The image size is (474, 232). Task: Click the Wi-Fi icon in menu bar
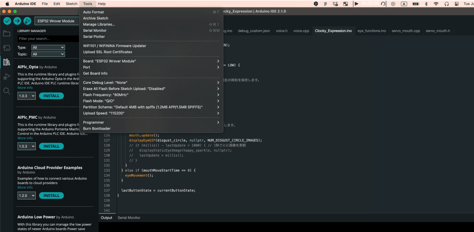(436, 4)
